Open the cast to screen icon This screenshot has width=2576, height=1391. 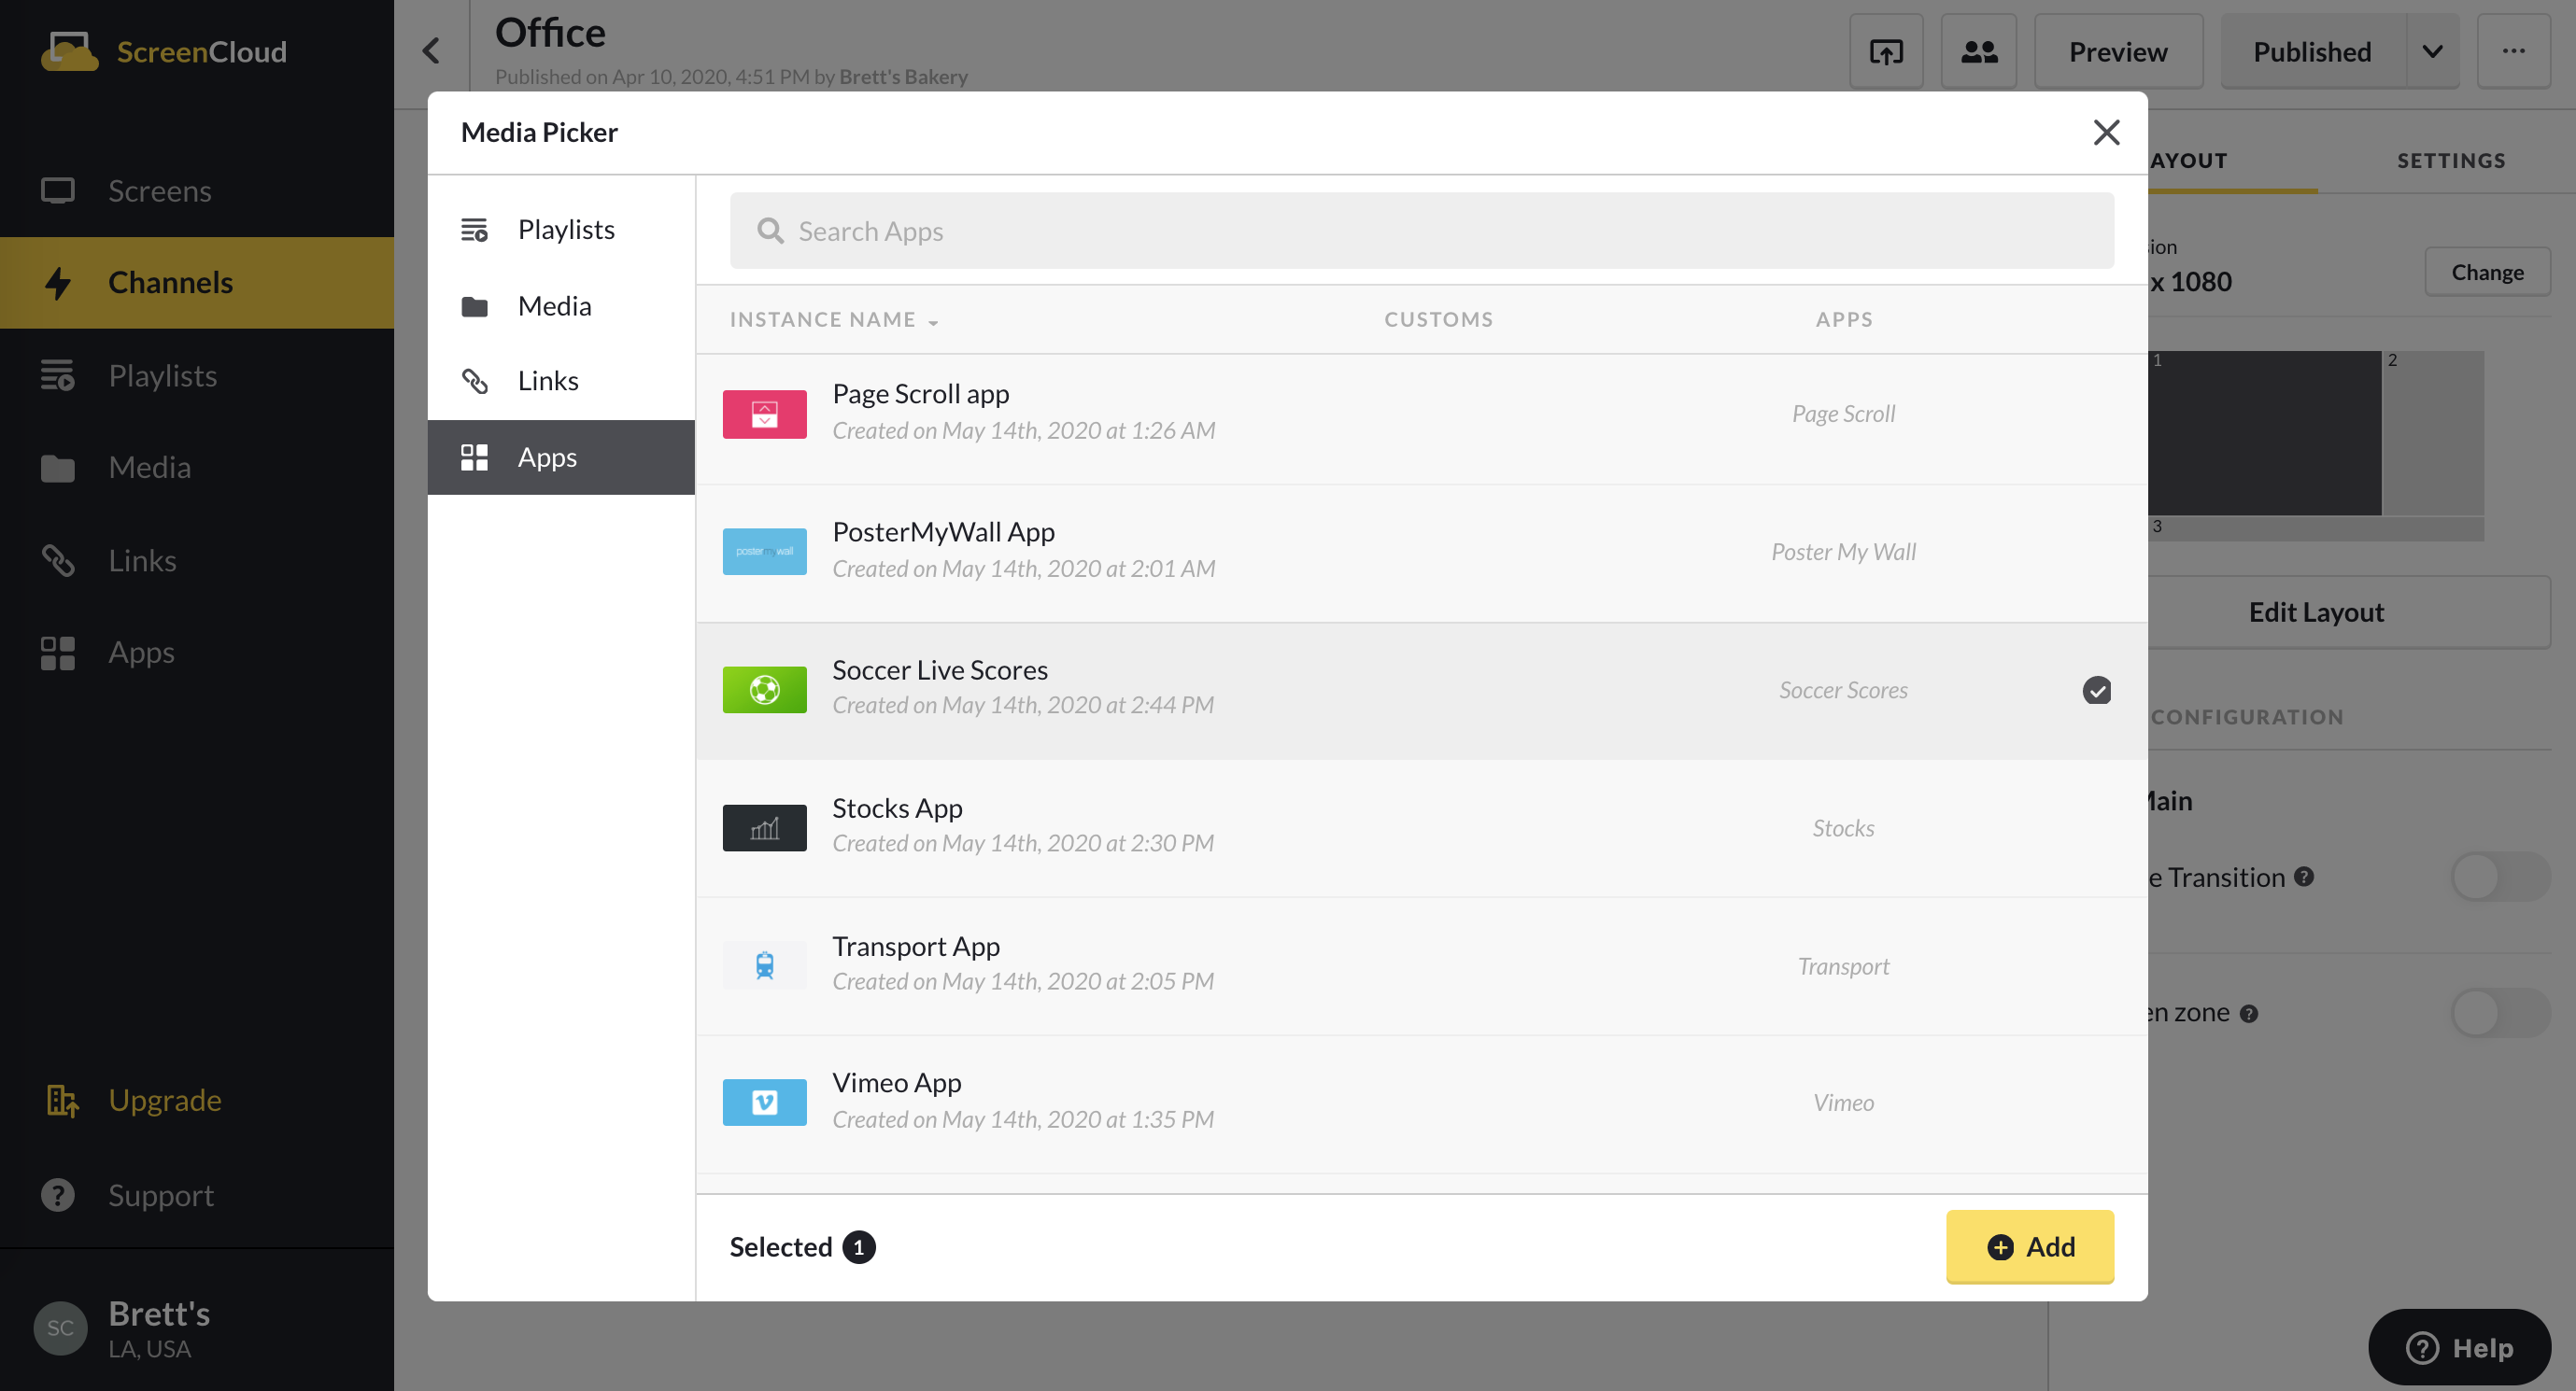[1886, 52]
